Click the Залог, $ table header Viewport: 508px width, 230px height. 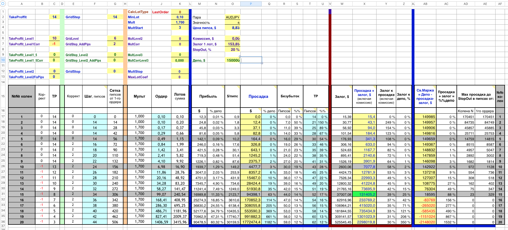pos(342,96)
